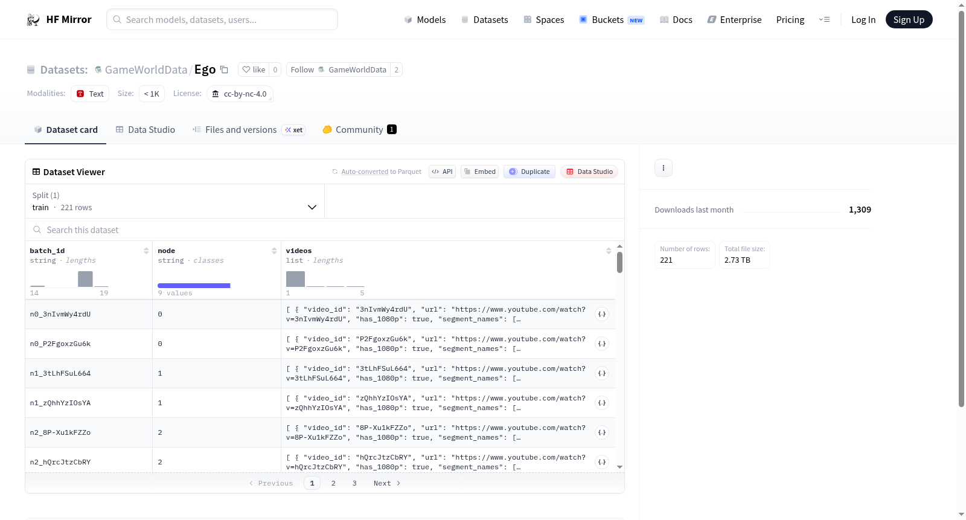Switch to the Community tab

click(359, 129)
